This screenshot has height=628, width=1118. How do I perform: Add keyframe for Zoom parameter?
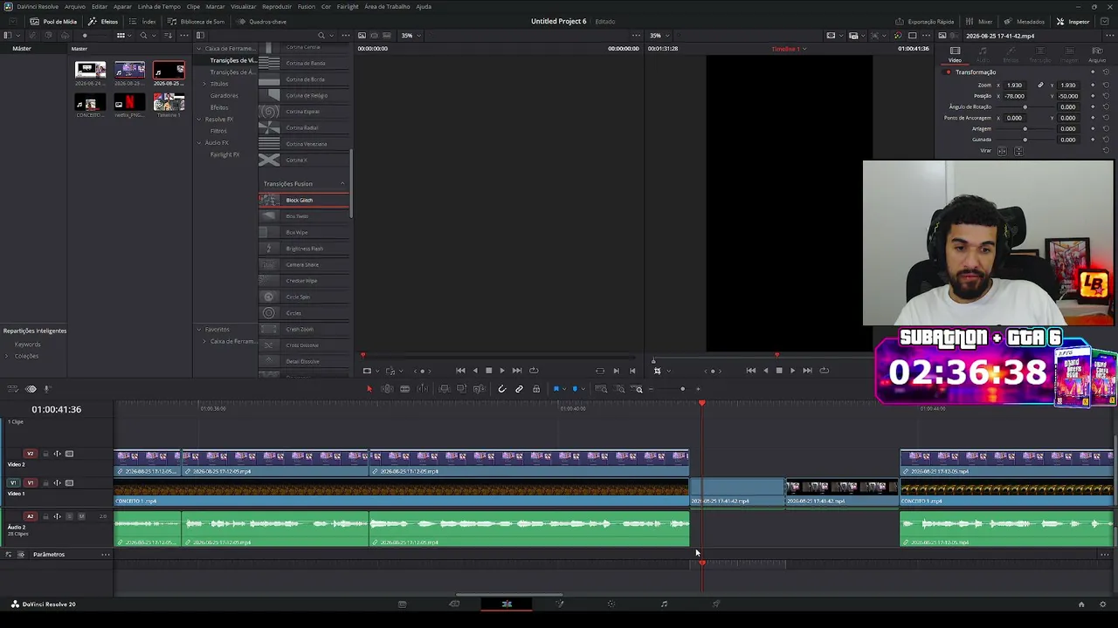click(1092, 85)
